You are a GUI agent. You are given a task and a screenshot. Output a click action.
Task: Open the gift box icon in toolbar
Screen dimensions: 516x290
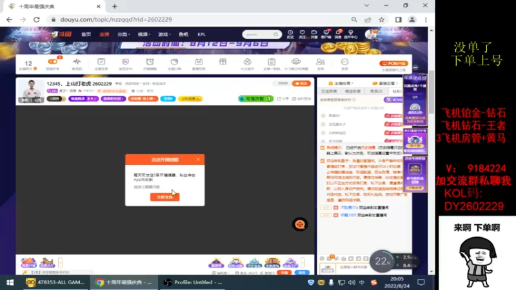tap(223, 62)
